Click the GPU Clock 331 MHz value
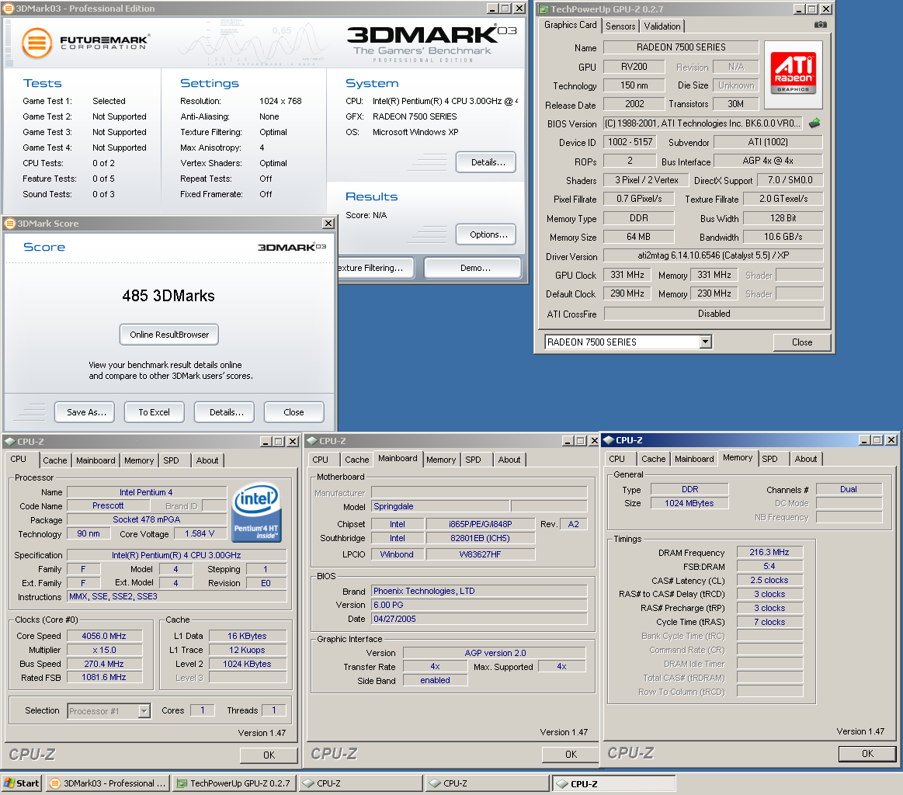The image size is (903, 795). pyautogui.click(x=627, y=275)
